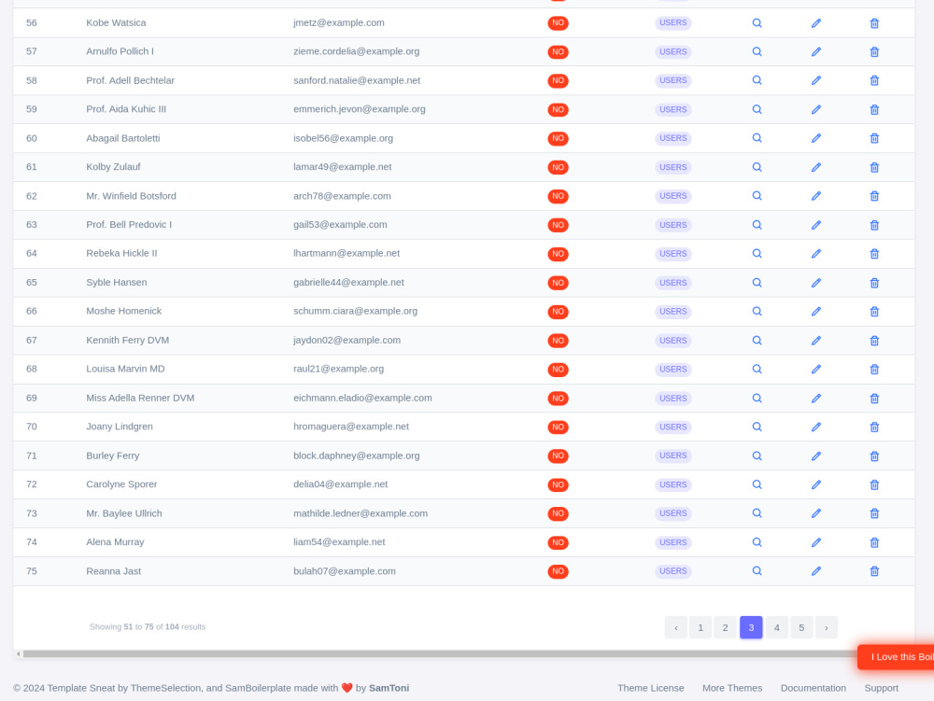Select current pagination page 3
The image size is (934, 701).
click(751, 627)
